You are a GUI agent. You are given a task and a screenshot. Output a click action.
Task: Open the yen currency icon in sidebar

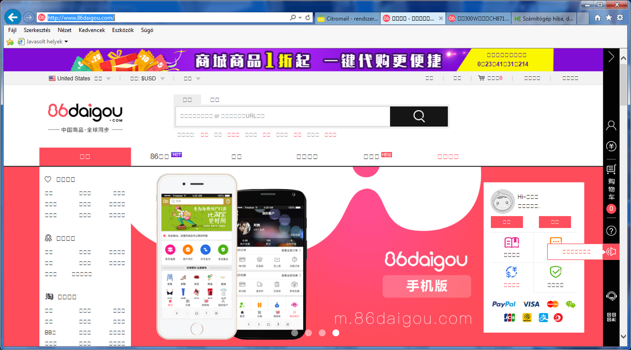tap(611, 146)
